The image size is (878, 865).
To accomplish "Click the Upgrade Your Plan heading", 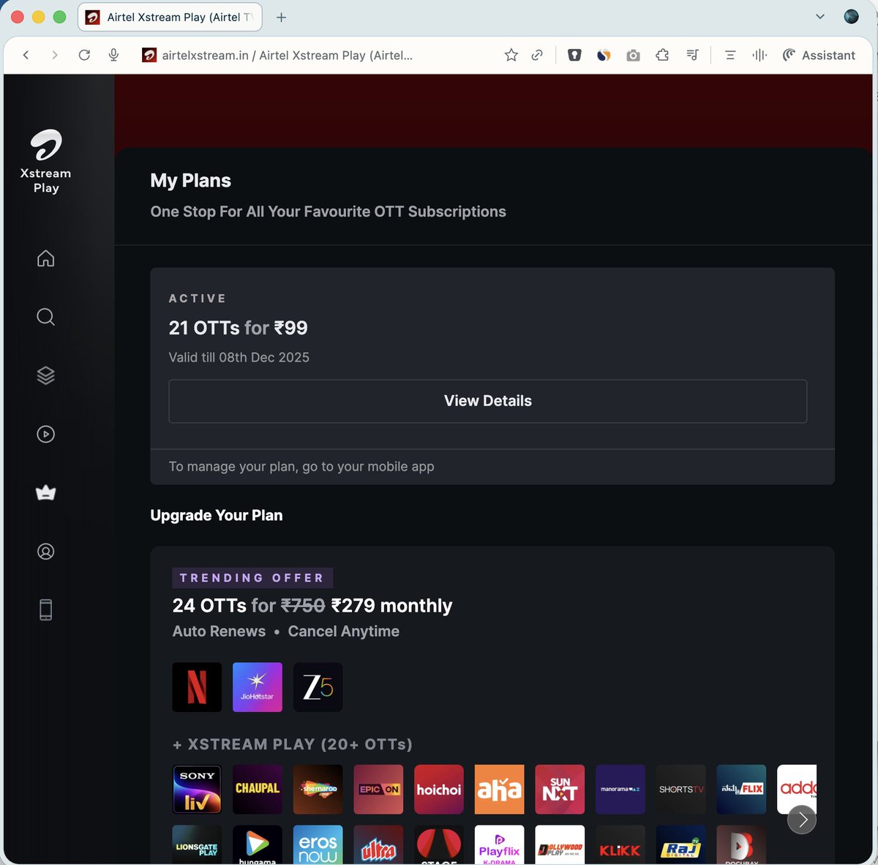I will pyautogui.click(x=217, y=515).
